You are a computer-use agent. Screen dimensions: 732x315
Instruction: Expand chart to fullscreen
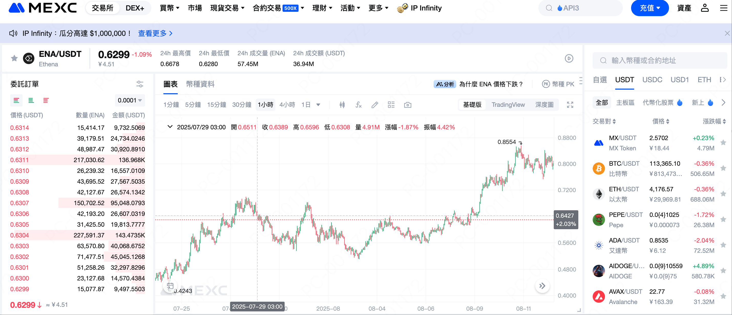tap(570, 105)
